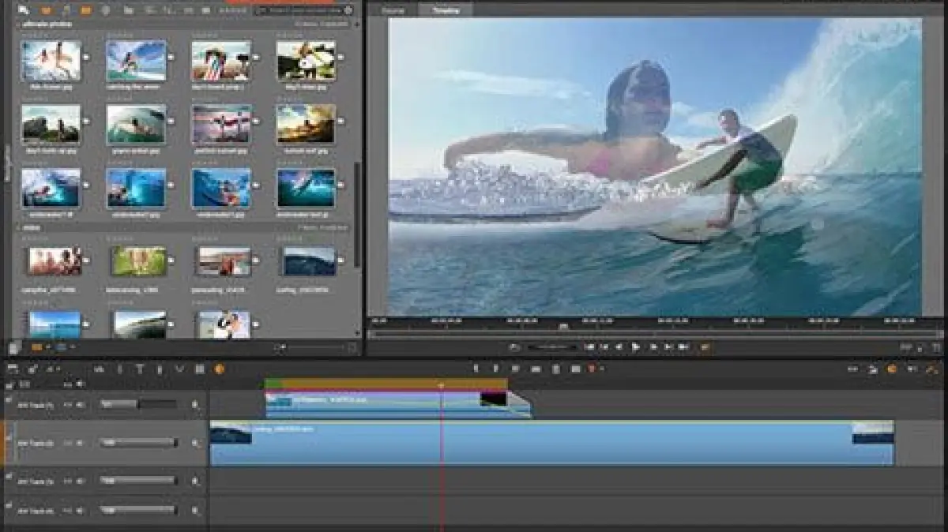Toggle the speaker icon on second A/V track

pos(195,443)
